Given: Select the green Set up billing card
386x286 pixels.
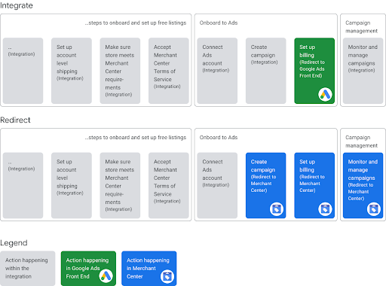Looking at the screenshot, I should coord(314,71).
